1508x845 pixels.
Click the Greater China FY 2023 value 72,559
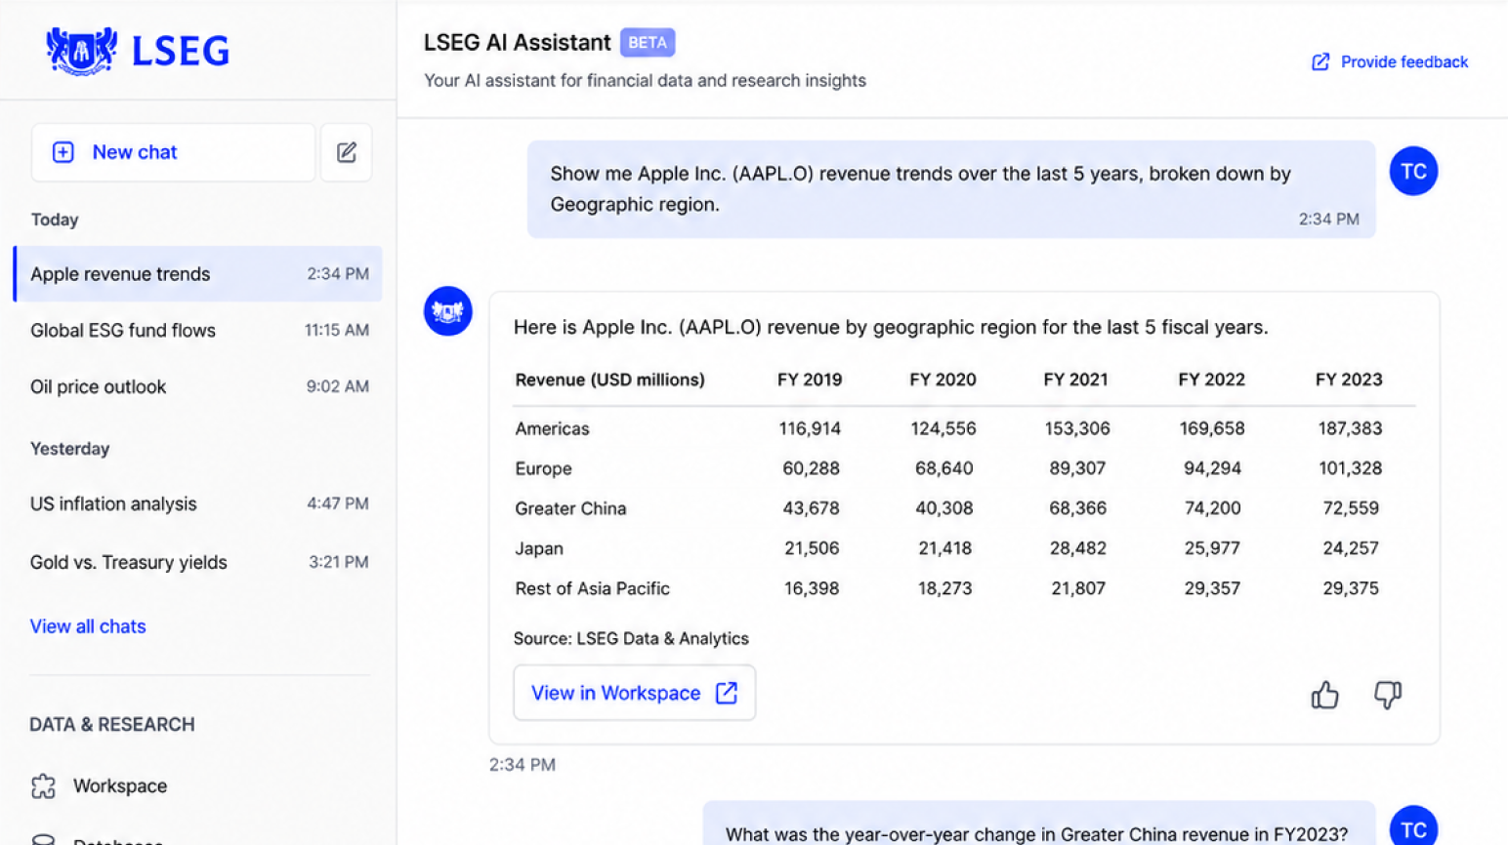[1351, 509]
